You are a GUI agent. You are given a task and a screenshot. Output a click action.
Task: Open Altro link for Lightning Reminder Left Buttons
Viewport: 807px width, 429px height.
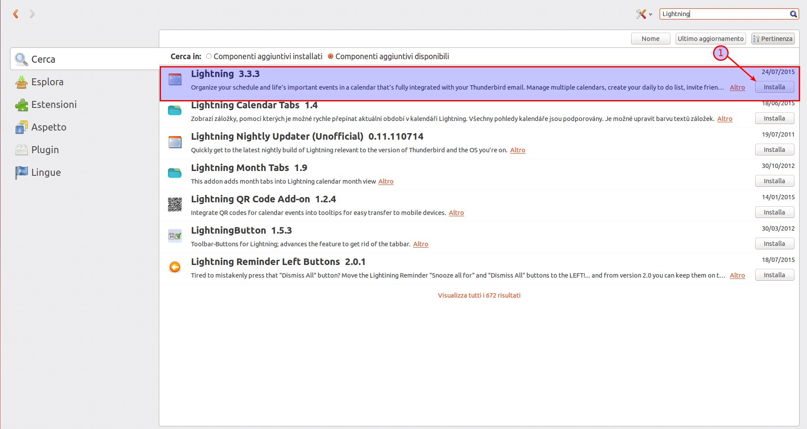click(x=737, y=275)
